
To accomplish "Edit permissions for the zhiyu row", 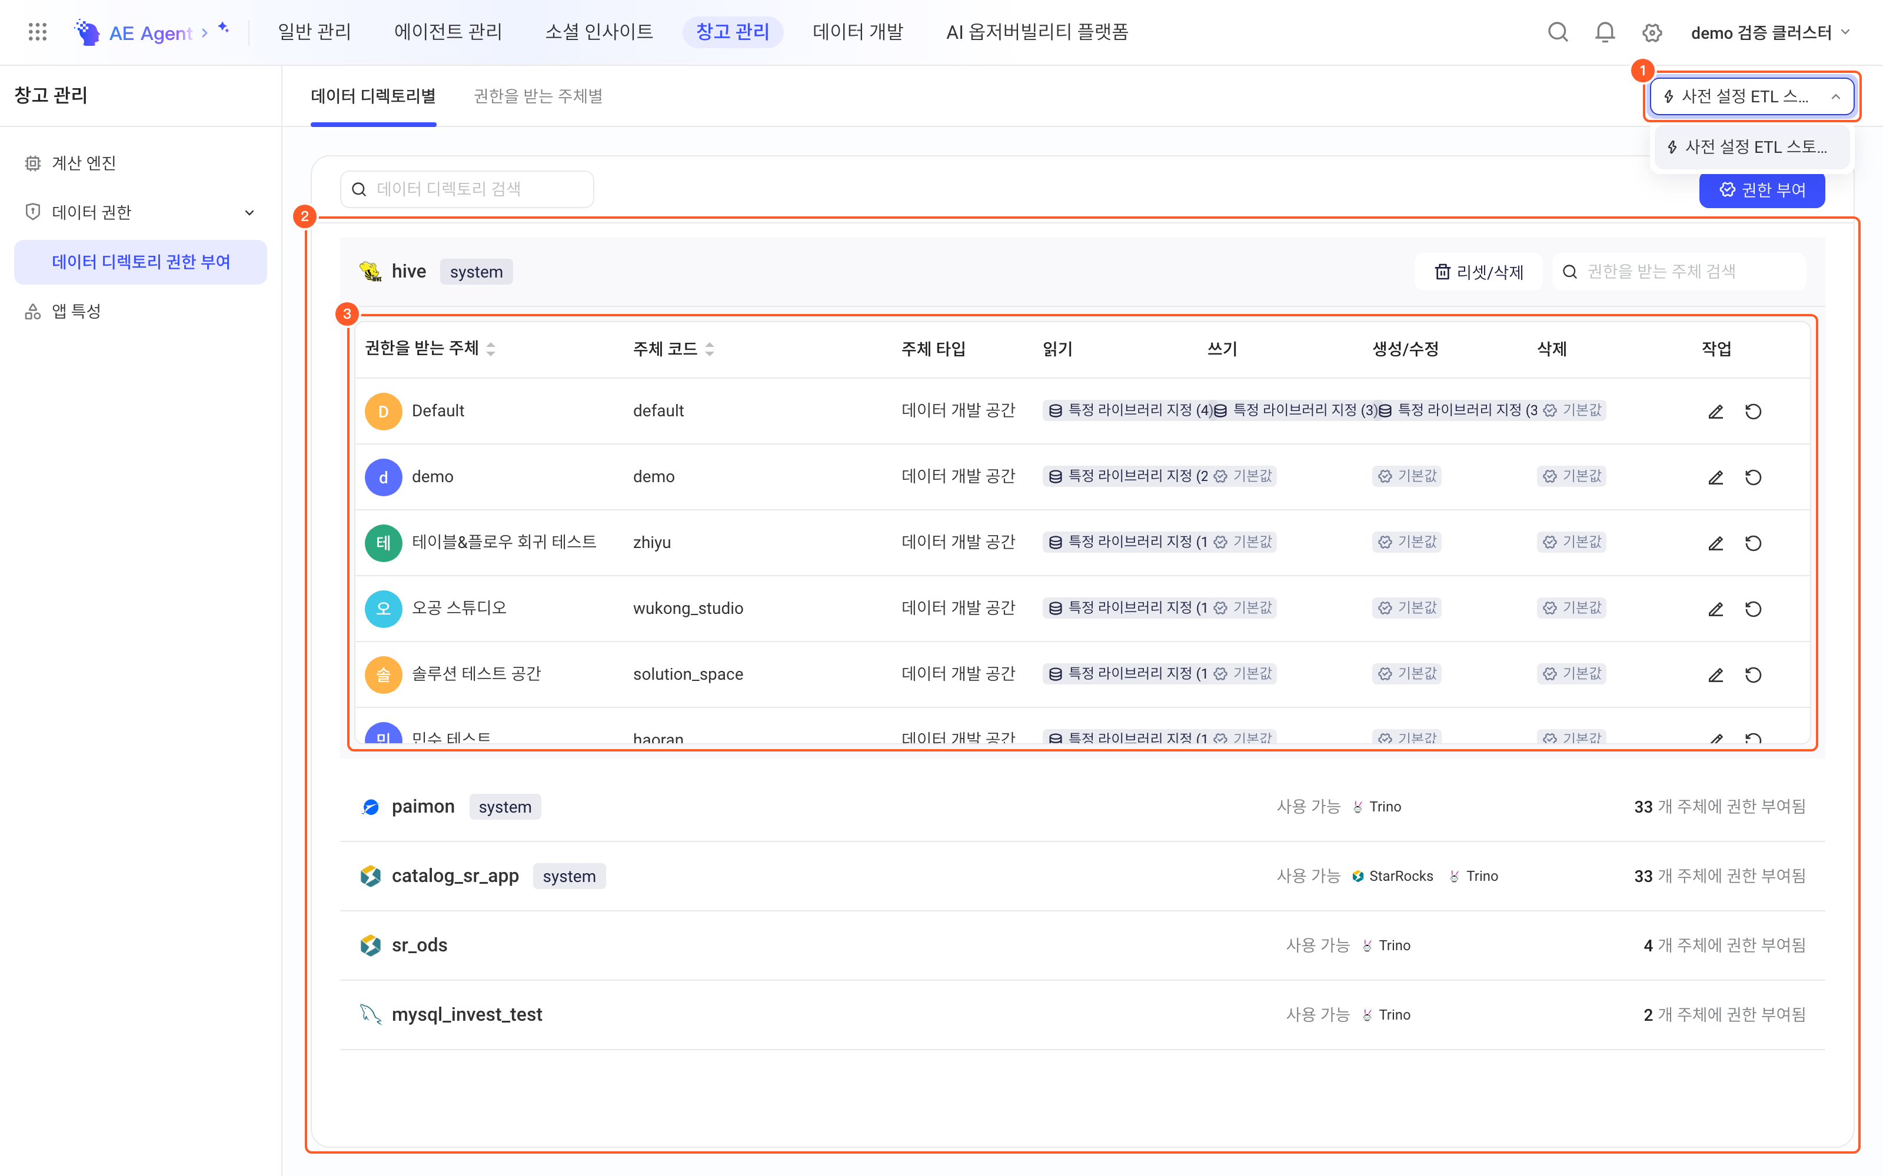I will (1716, 543).
